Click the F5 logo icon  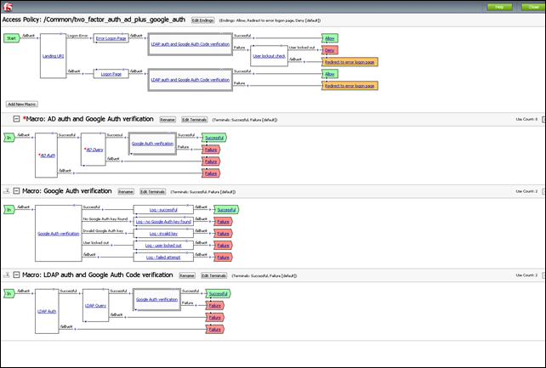[x=9, y=8]
